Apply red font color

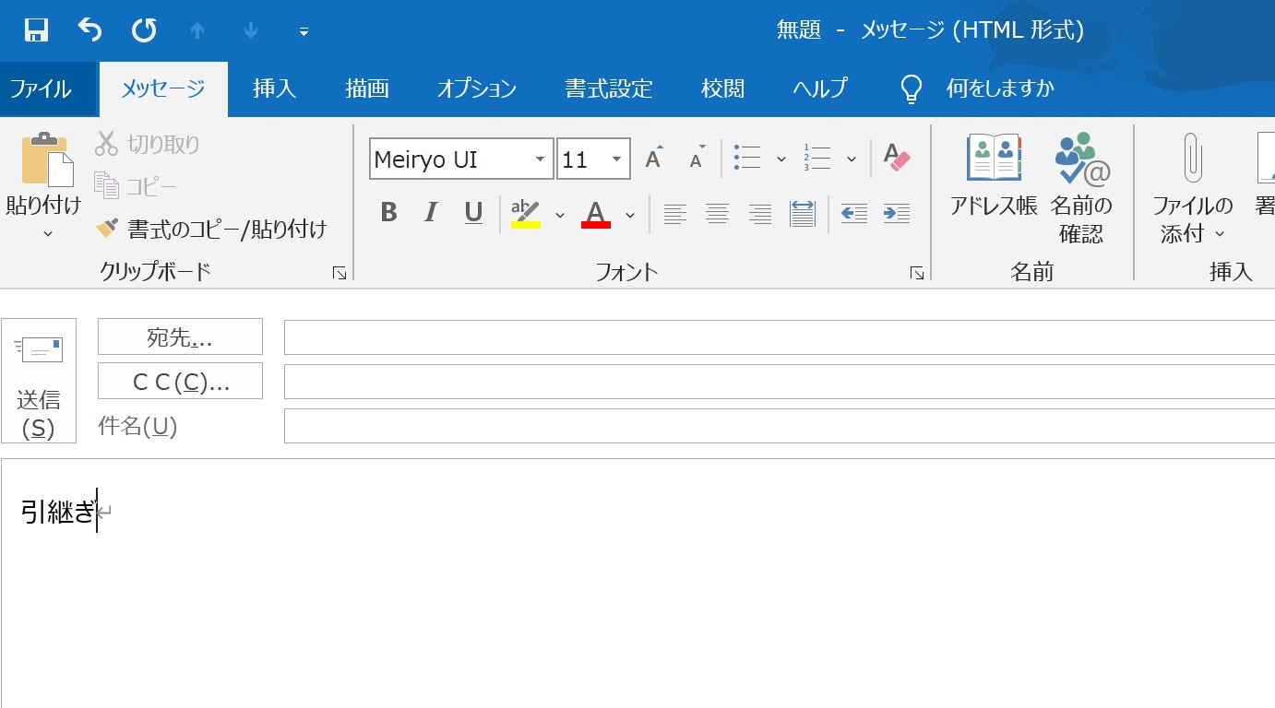coord(596,213)
